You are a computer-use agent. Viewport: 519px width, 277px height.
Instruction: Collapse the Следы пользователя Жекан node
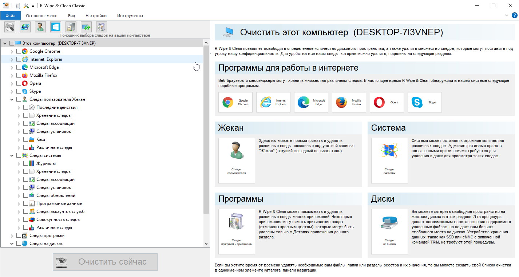tap(12, 99)
